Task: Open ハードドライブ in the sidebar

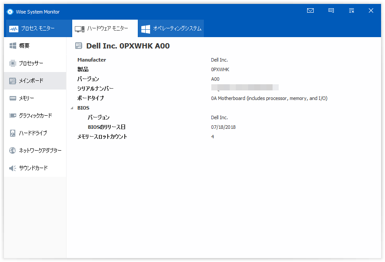Action: coord(35,133)
